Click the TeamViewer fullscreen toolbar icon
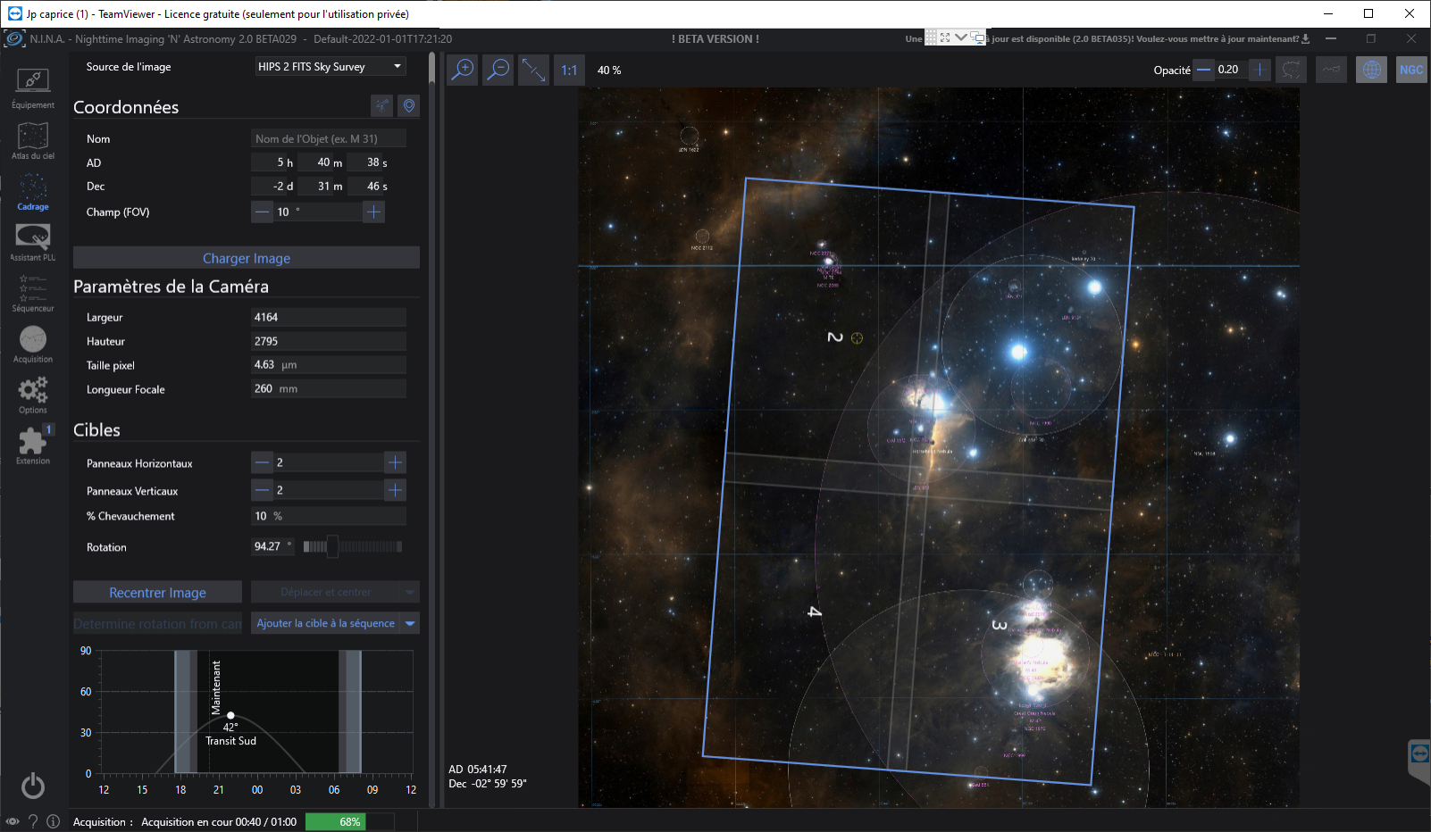 click(x=945, y=37)
